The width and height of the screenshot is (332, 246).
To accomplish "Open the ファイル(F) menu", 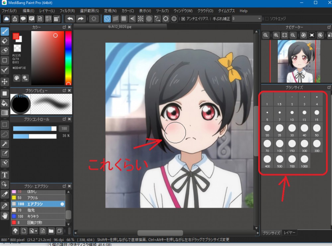I will pos(9,11).
